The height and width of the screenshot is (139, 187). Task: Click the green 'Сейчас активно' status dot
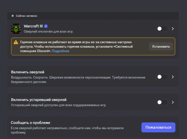click(x=13, y=16)
